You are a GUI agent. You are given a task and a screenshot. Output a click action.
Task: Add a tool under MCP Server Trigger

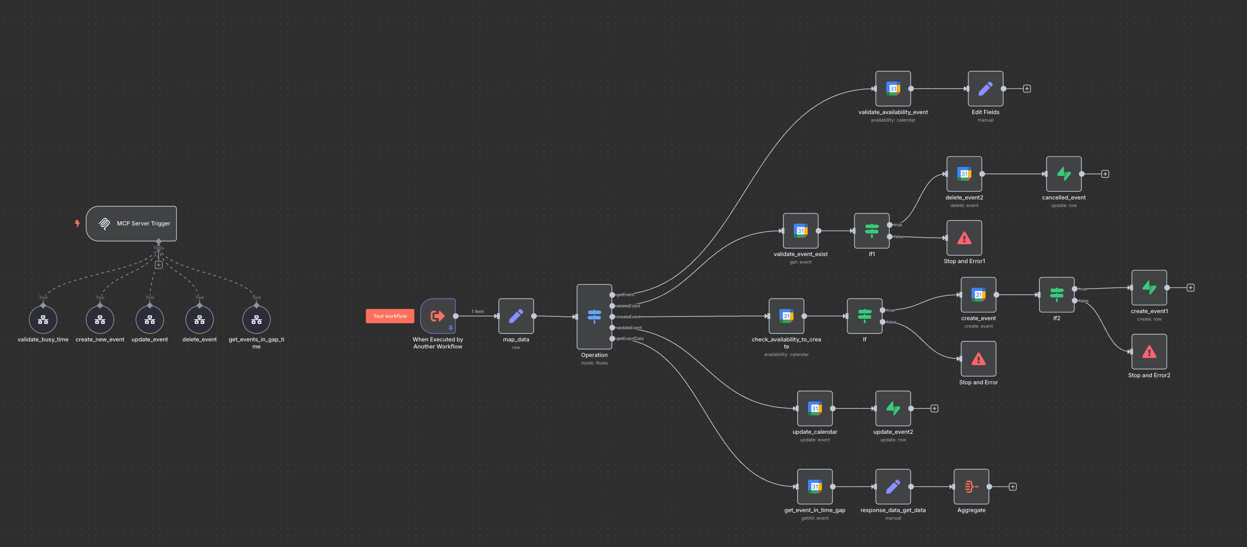(x=158, y=265)
